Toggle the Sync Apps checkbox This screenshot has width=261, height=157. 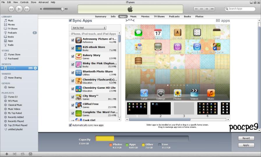pos(70,20)
